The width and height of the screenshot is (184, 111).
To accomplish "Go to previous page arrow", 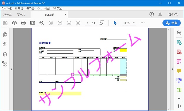I will pos(60,23).
